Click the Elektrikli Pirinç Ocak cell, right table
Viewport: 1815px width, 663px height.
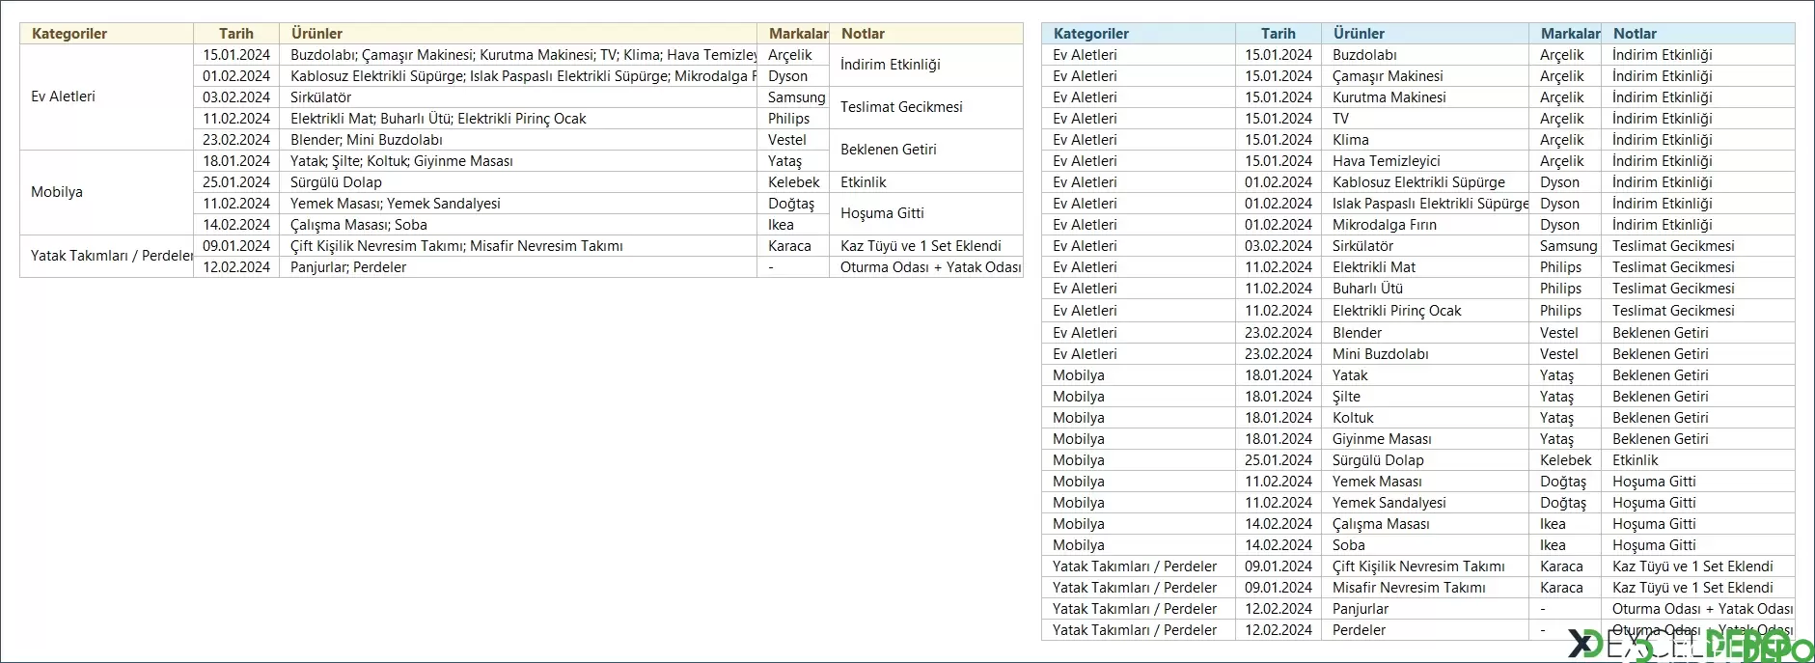tap(1425, 311)
